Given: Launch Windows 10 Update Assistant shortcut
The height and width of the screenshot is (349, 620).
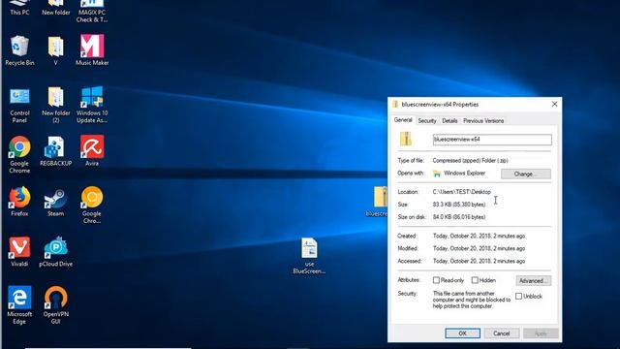Looking at the screenshot, I should tap(92, 105).
